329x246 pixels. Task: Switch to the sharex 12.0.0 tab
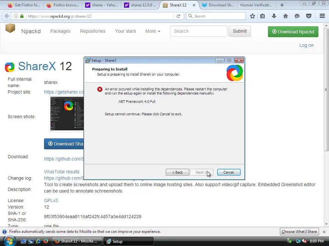point(140,5)
